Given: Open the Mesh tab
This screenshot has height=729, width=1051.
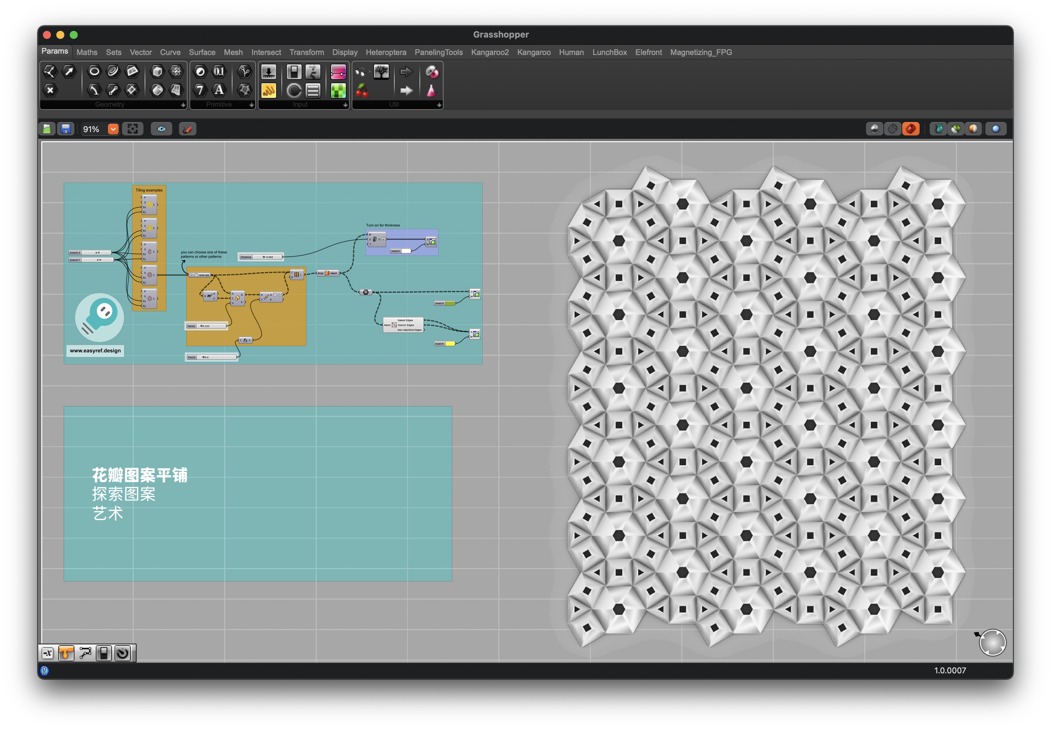Looking at the screenshot, I should (x=233, y=53).
